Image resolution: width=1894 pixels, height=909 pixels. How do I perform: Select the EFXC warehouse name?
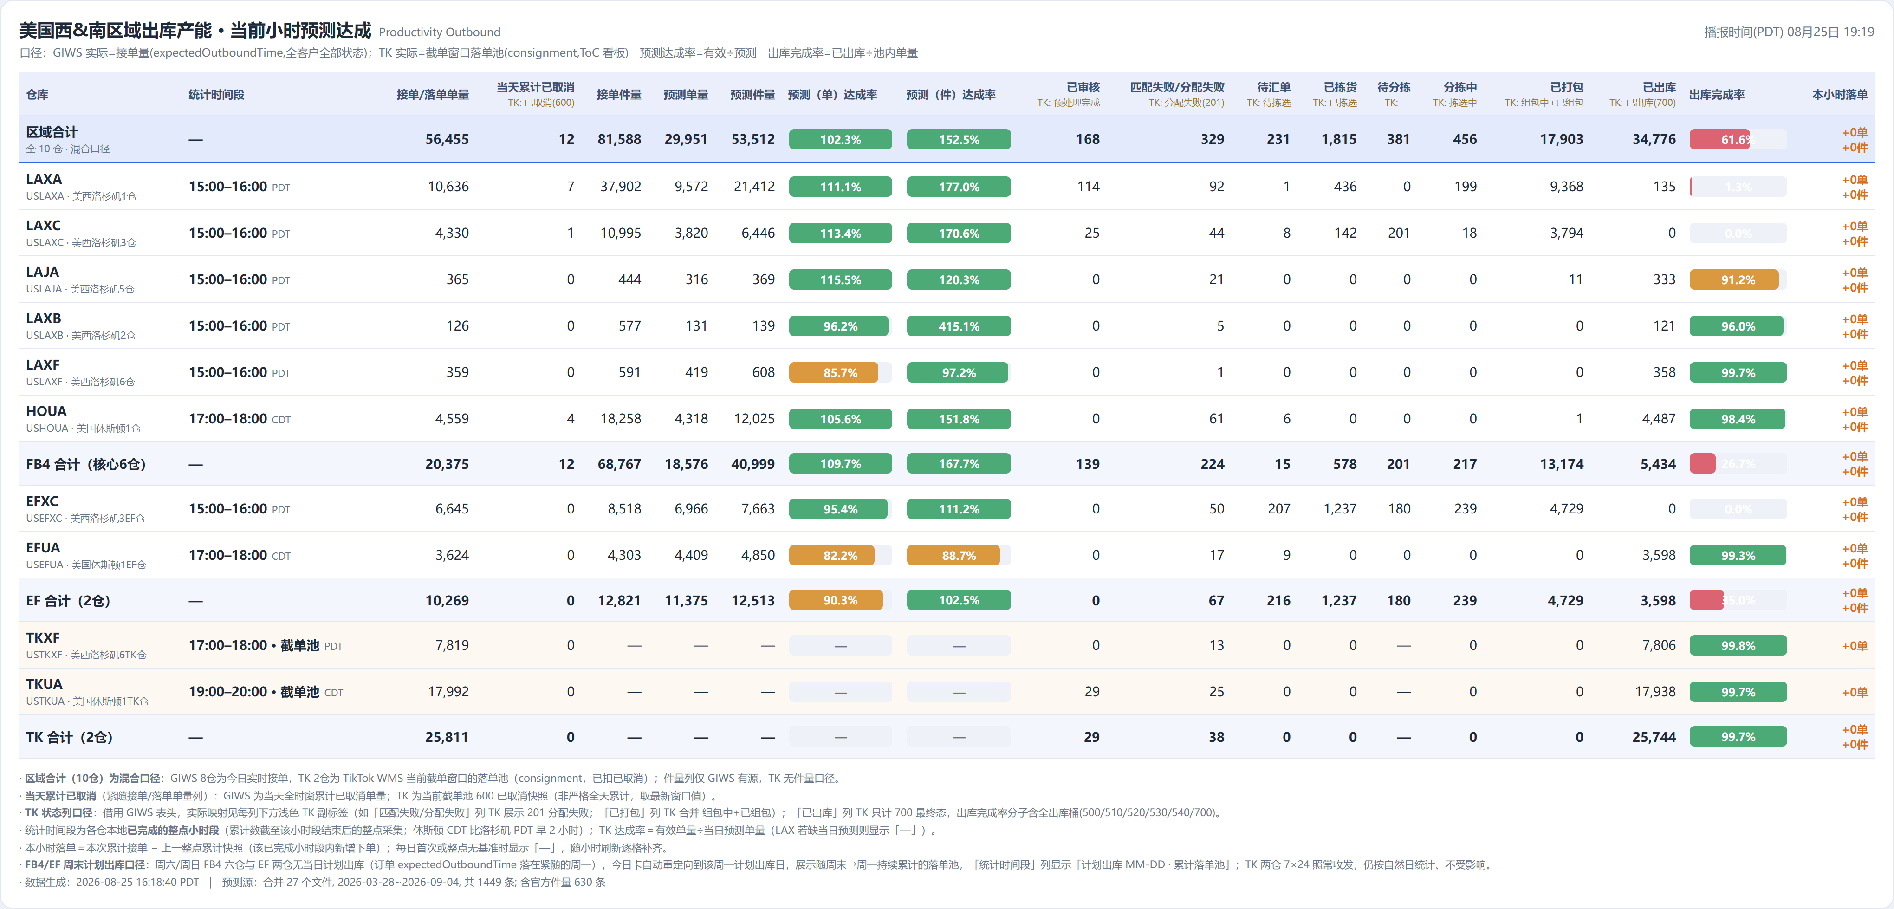point(42,501)
